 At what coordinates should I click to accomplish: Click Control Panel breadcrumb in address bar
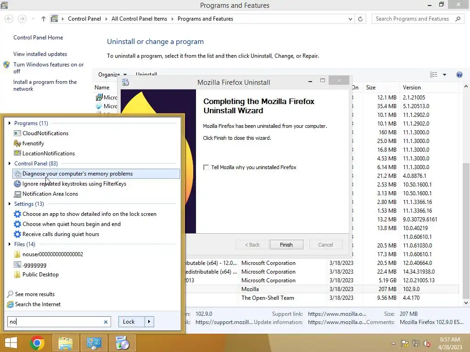click(x=84, y=19)
